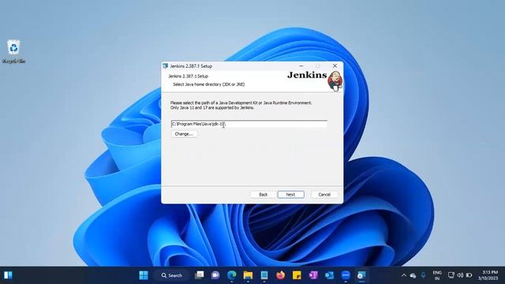Click the OneDrive cloud tray icon
Image resolution: width=505 pixels, height=284 pixels.
click(x=413, y=275)
